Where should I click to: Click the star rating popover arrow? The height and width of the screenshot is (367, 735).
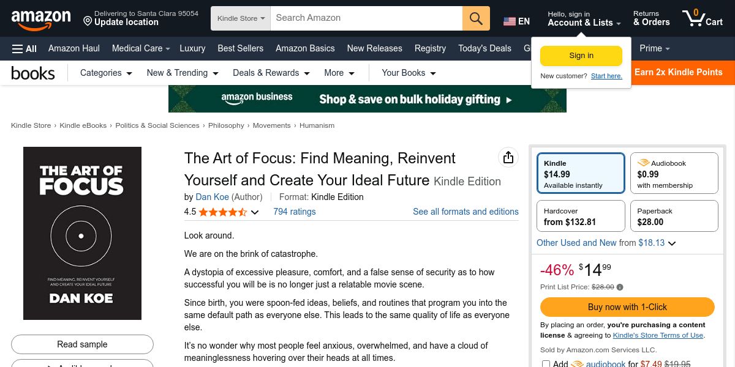tap(255, 212)
